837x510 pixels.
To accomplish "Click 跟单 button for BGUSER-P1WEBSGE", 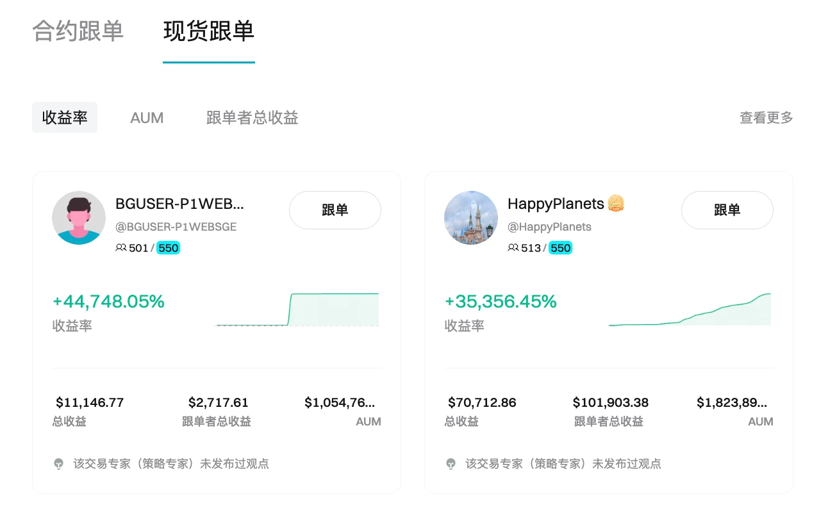I will pos(335,210).
